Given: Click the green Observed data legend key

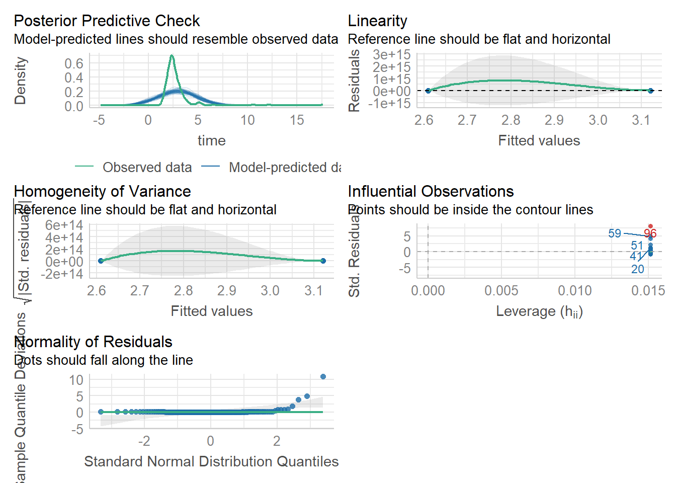Looking at the screenshot, I should tap(84, 167).
